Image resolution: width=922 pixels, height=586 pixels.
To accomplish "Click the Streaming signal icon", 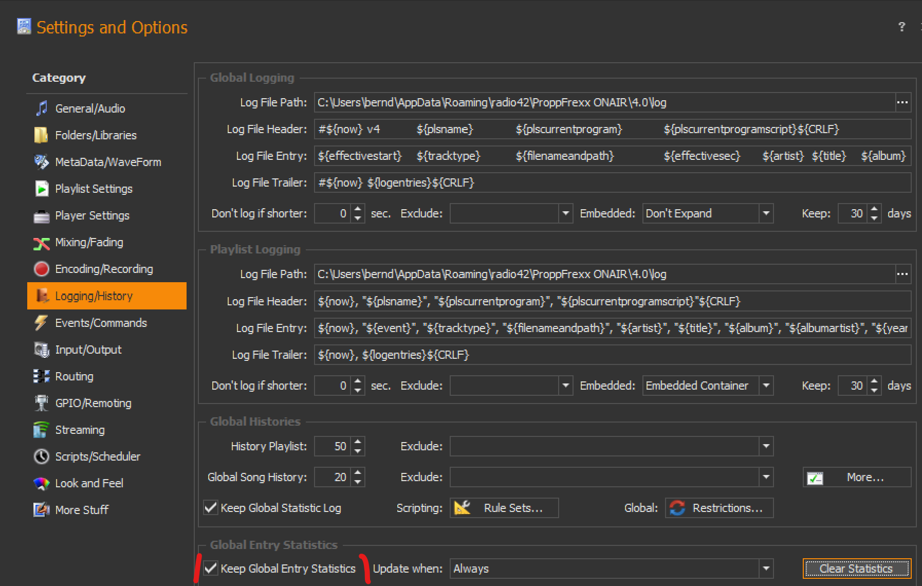I will 41,430.
